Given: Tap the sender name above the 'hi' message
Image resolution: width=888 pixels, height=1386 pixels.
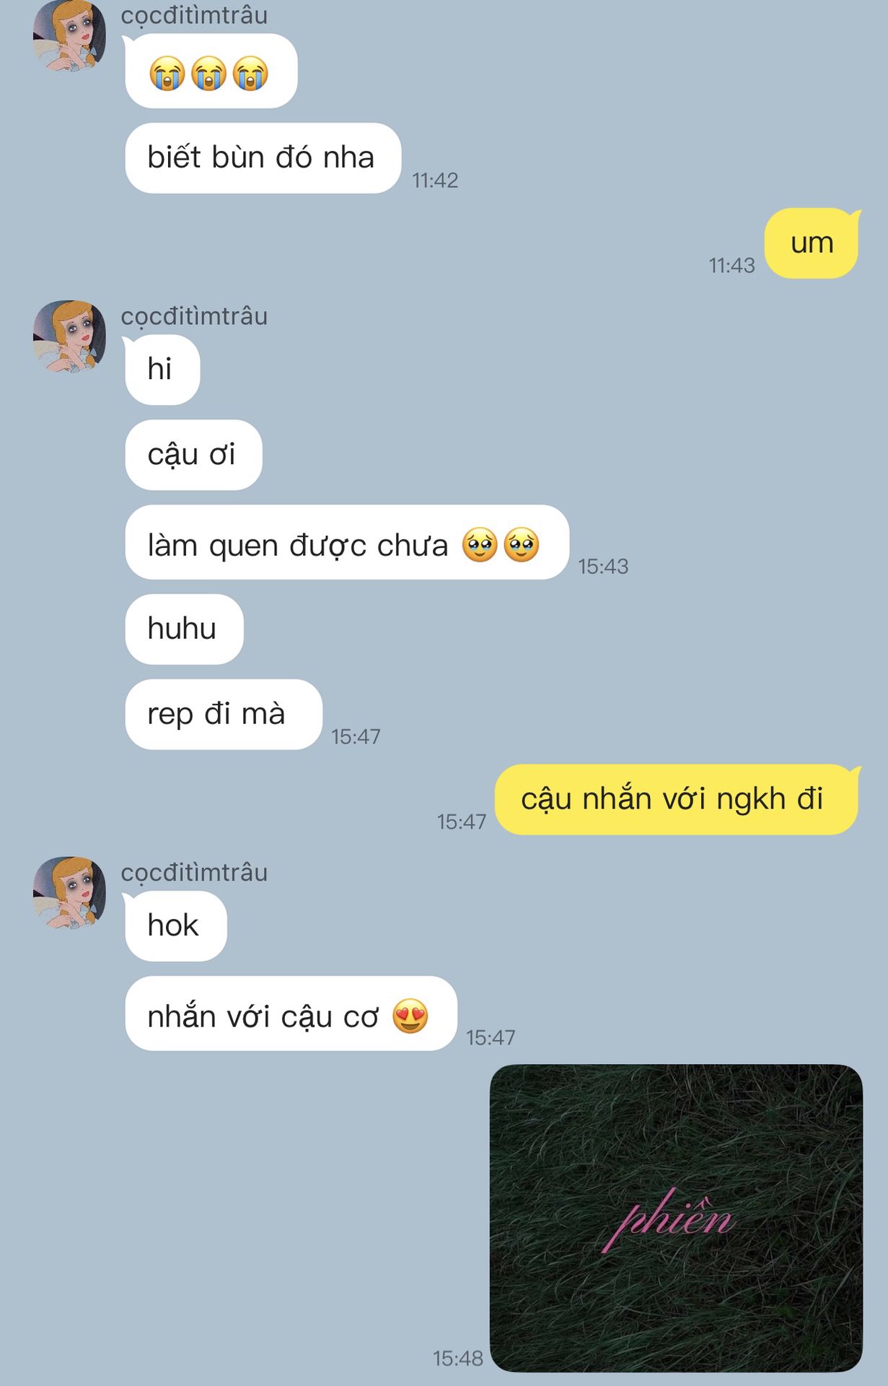Looking at the screenshot, I should [x=194, y=316].
